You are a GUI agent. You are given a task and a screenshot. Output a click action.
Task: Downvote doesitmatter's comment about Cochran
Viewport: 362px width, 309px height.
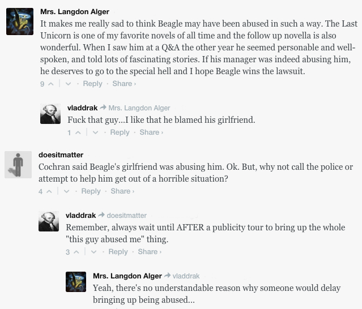66,191
